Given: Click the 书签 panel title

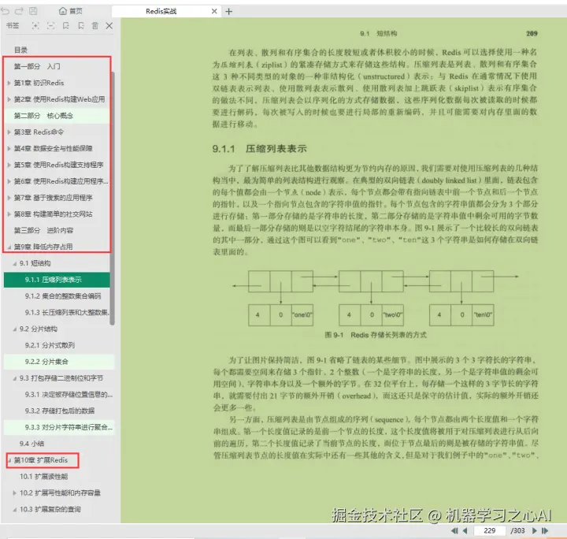Looking at the screenshot, I should tap(13, 26).
